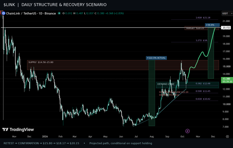Screen dimensions: 233x148
Task: Click the 0.500 $11.45 Fib label
Action: [203, 91]
